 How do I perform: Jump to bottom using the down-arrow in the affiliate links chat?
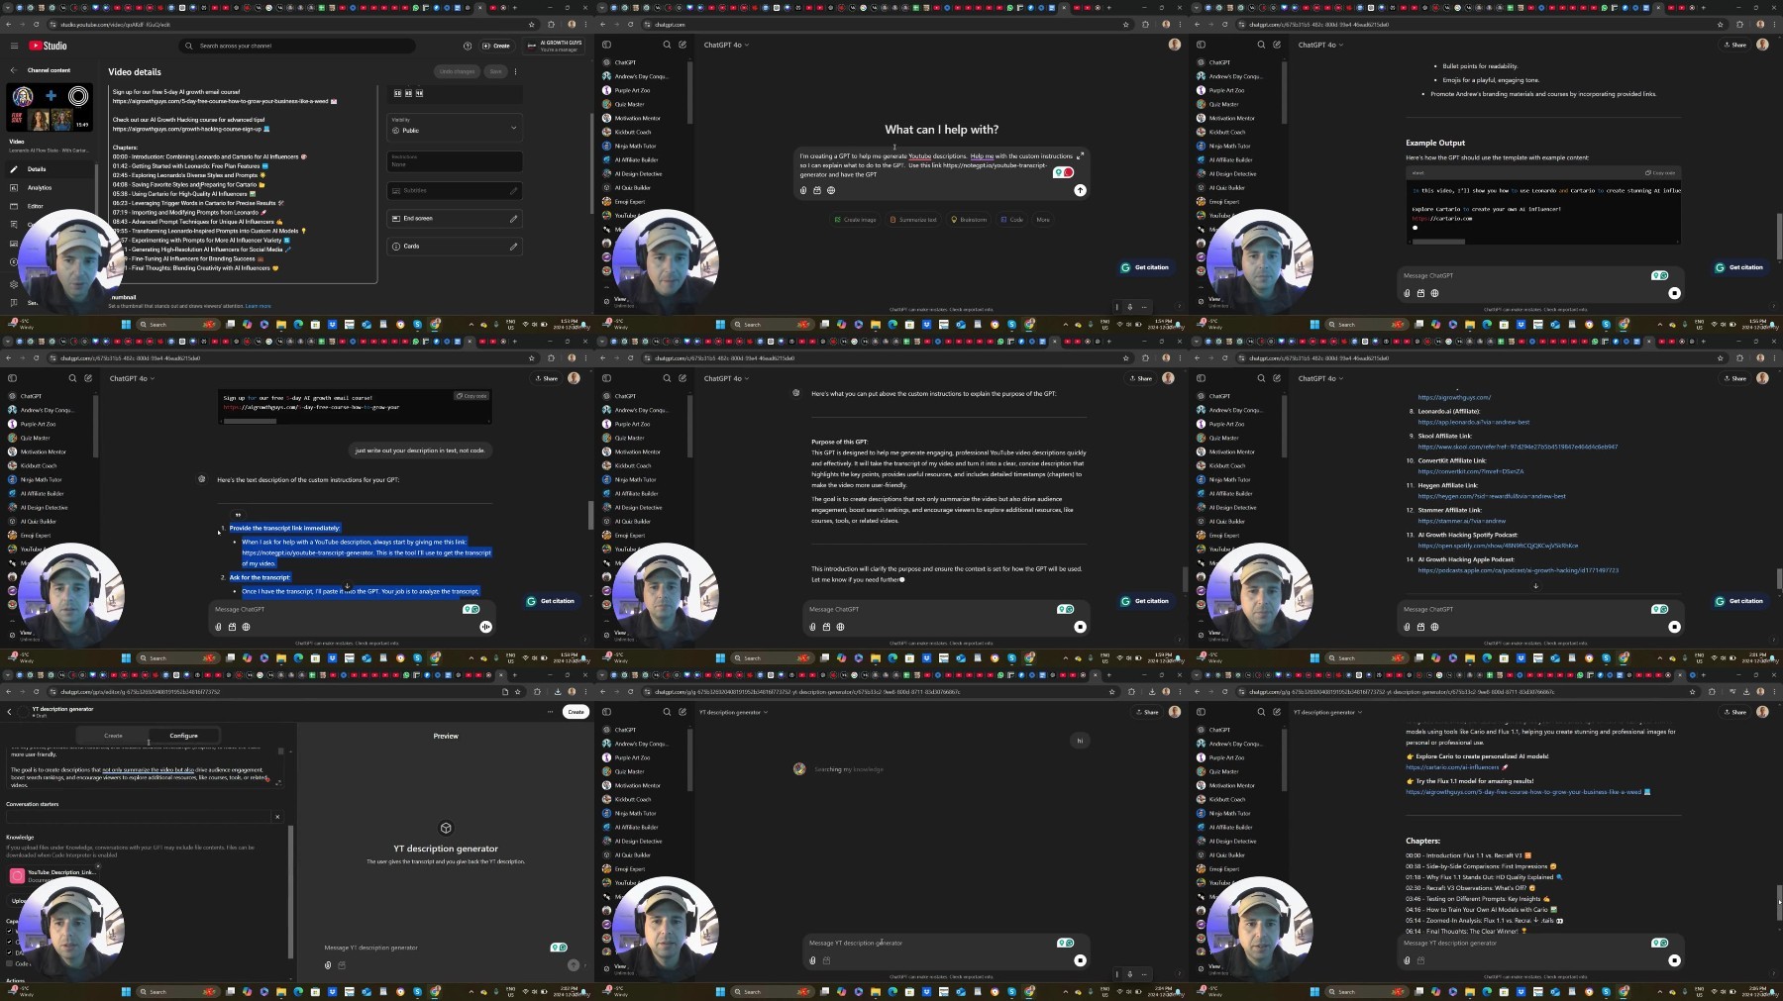[x=1535, y=585]
